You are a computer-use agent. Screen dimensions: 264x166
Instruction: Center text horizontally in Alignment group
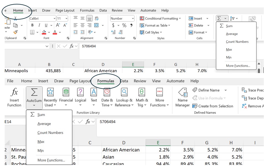82,25
